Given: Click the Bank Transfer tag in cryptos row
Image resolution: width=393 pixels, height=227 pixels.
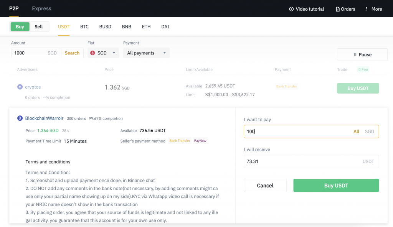Looking at the screenshot, I should coord(286,86).
